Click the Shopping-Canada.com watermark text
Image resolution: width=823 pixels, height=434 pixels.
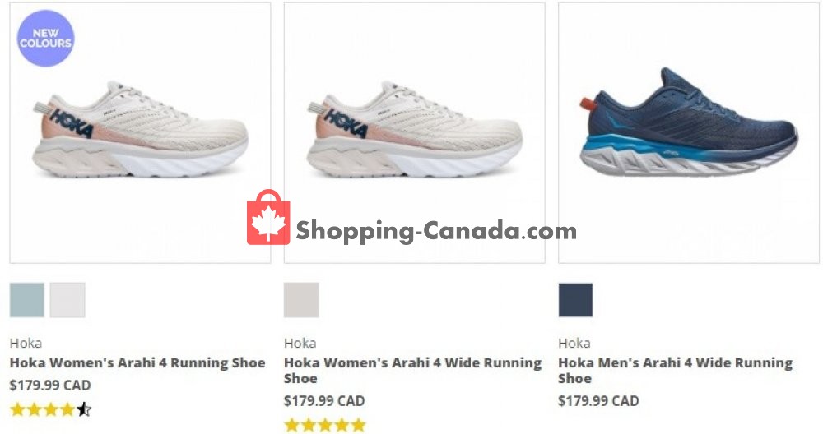[x=436, y=231]
